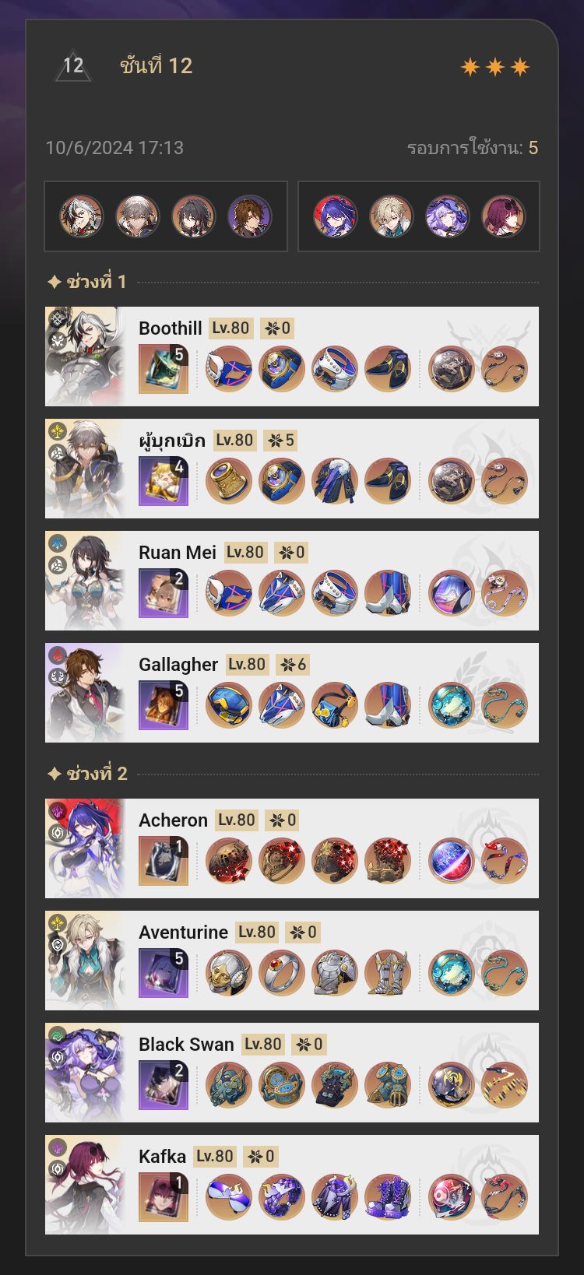
Task: Select Ruan Mei's link rope icon
Action: click(504, 593)
